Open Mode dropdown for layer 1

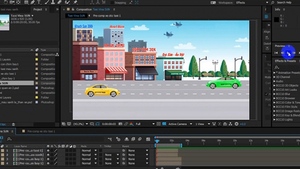pyautogui.click(x=89, y=151)
